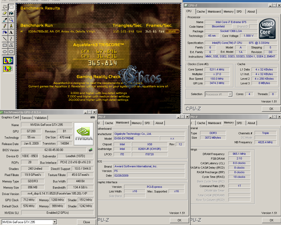Select the Rectangle shape tool
This screenshot has height=225, width=281.
(x=5, y=45)
